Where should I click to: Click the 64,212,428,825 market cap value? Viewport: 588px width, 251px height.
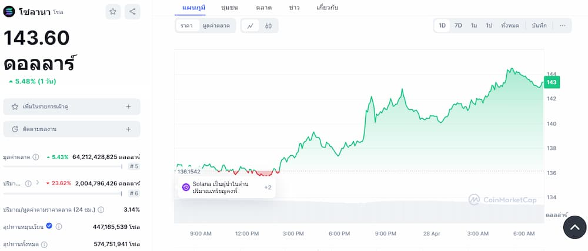106,157
